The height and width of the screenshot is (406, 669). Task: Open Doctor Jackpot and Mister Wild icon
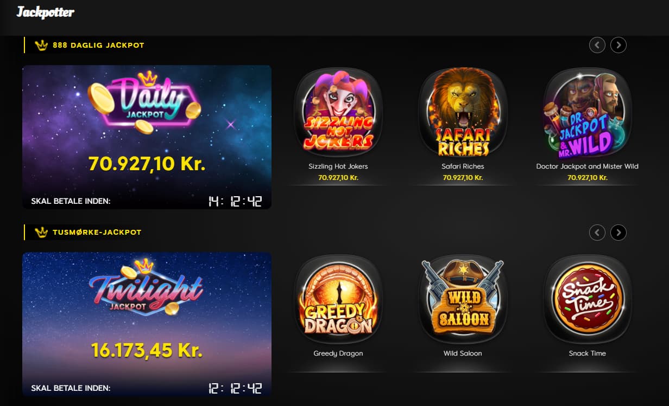(588, 112)
